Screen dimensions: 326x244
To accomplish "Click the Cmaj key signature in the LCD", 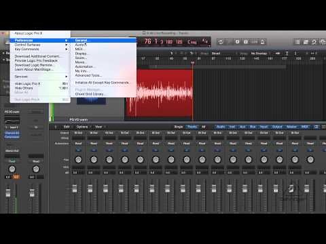I will click(192, 42).
